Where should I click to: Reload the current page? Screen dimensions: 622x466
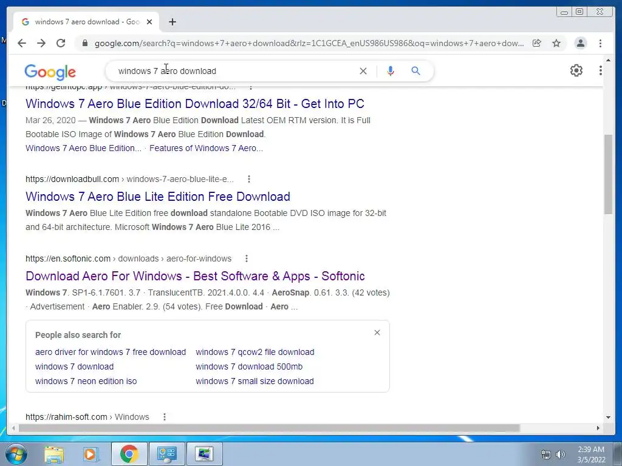click(x=61, y=43)
